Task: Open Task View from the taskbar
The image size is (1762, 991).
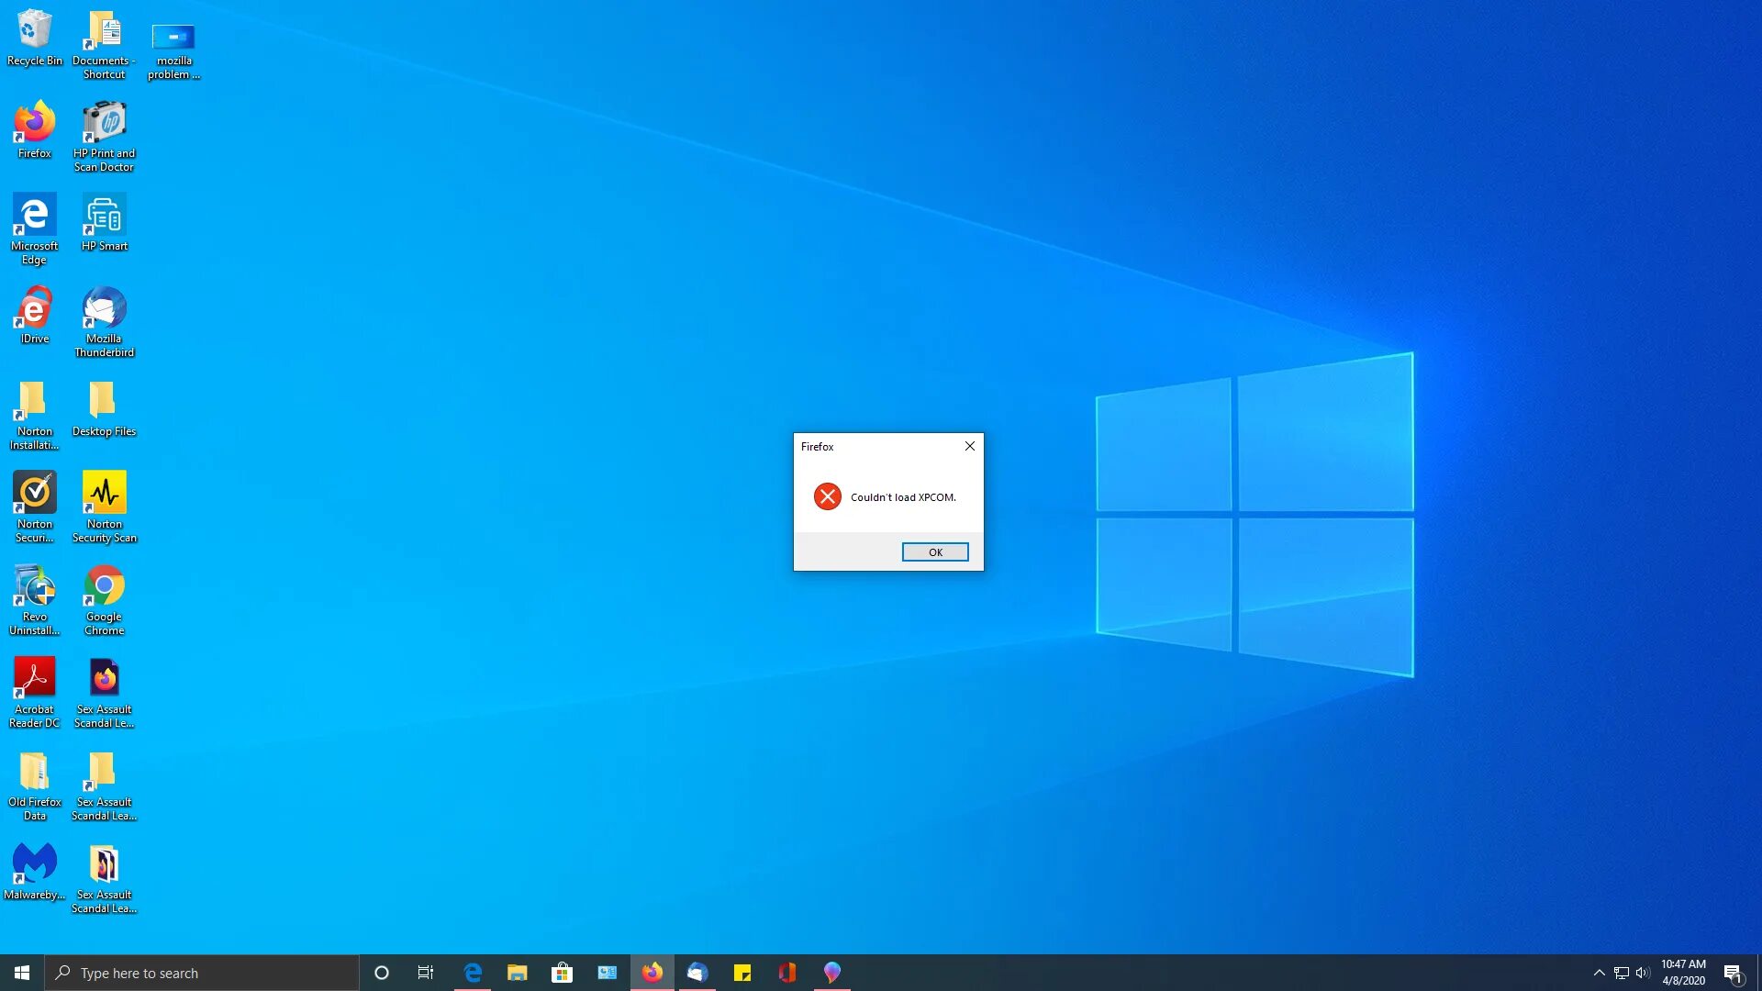Action: pyautogui.click(x=426, y=973)
